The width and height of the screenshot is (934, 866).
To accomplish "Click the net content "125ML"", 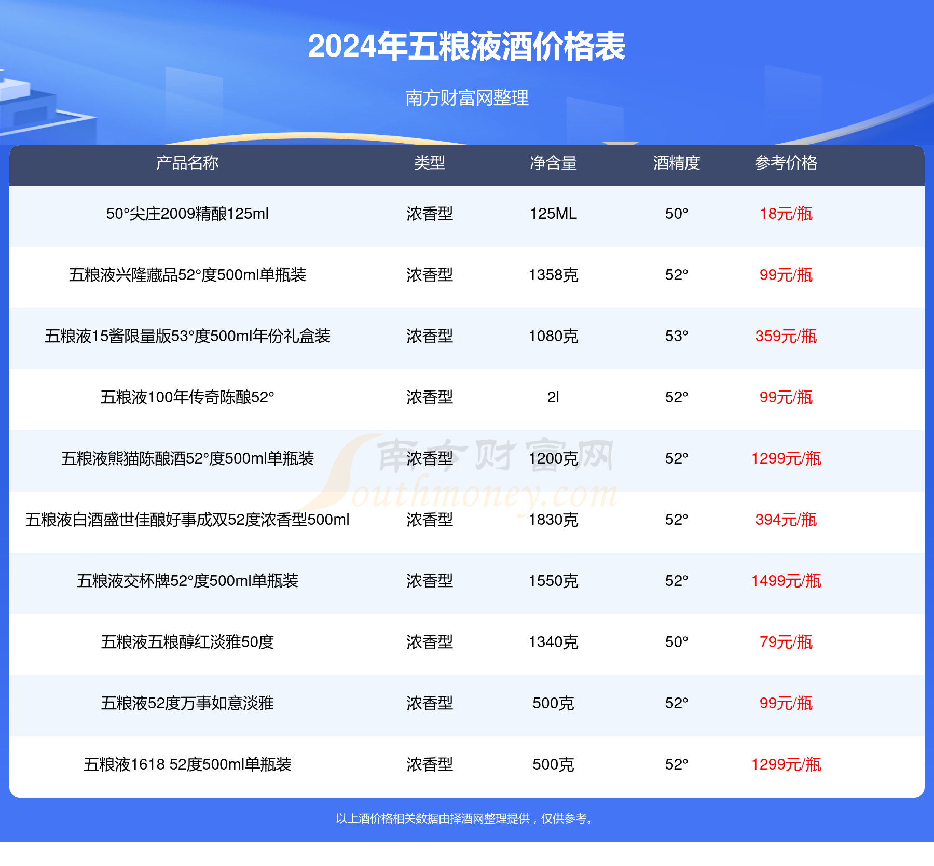I will click(553, 214).
